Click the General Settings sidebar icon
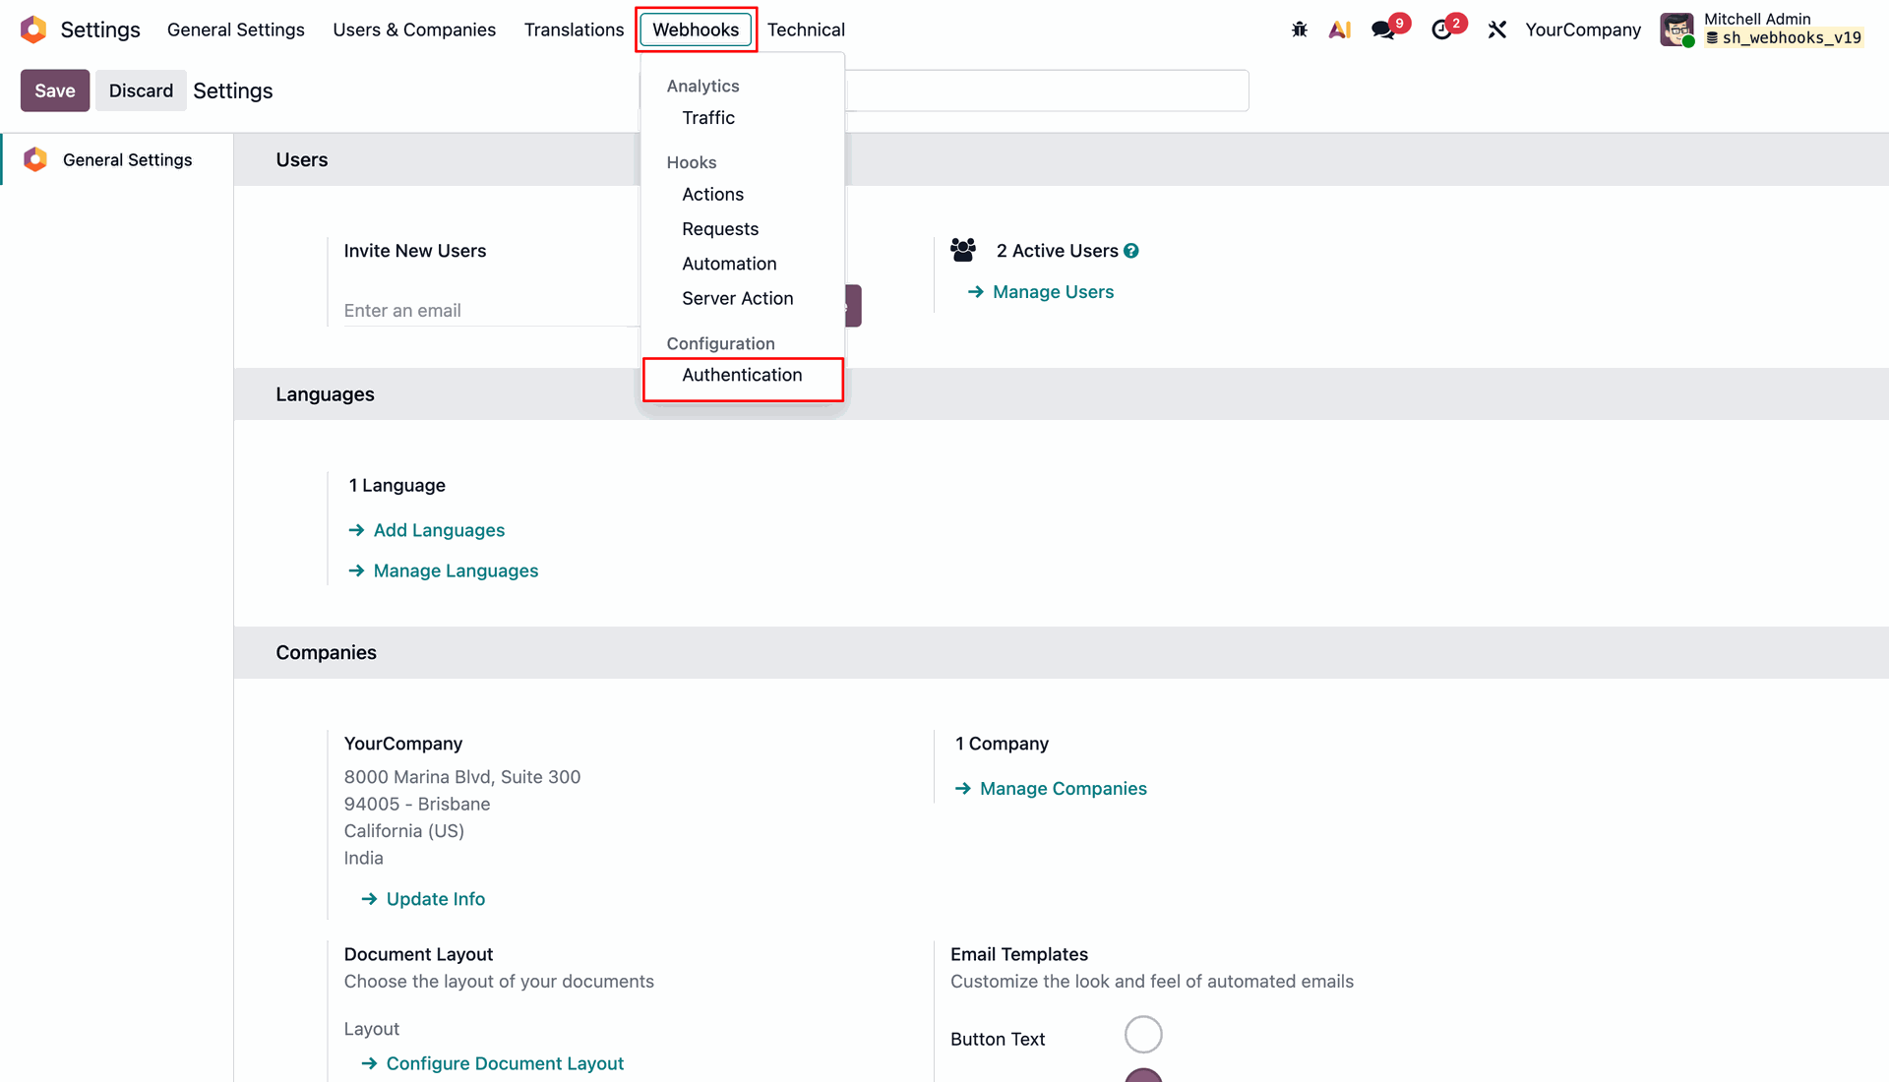 35,159
